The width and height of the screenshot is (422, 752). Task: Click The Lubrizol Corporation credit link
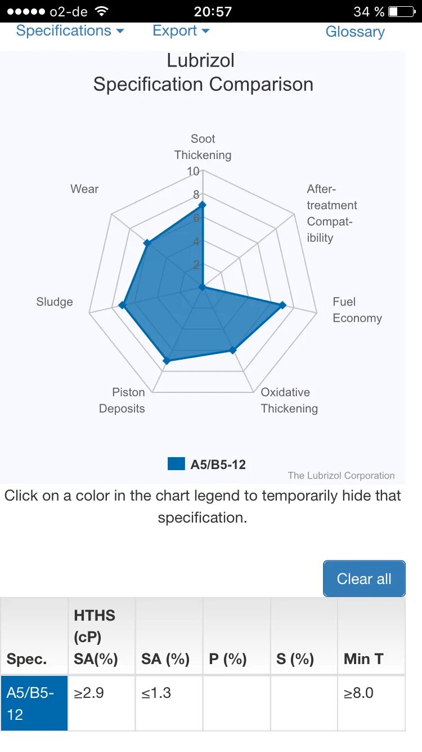click(341, 475)
